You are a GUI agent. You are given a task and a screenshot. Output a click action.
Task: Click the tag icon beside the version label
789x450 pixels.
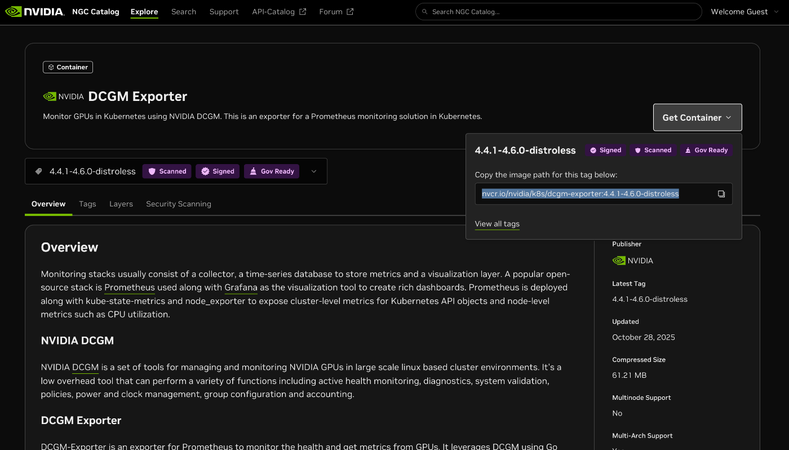coord(37,171)
